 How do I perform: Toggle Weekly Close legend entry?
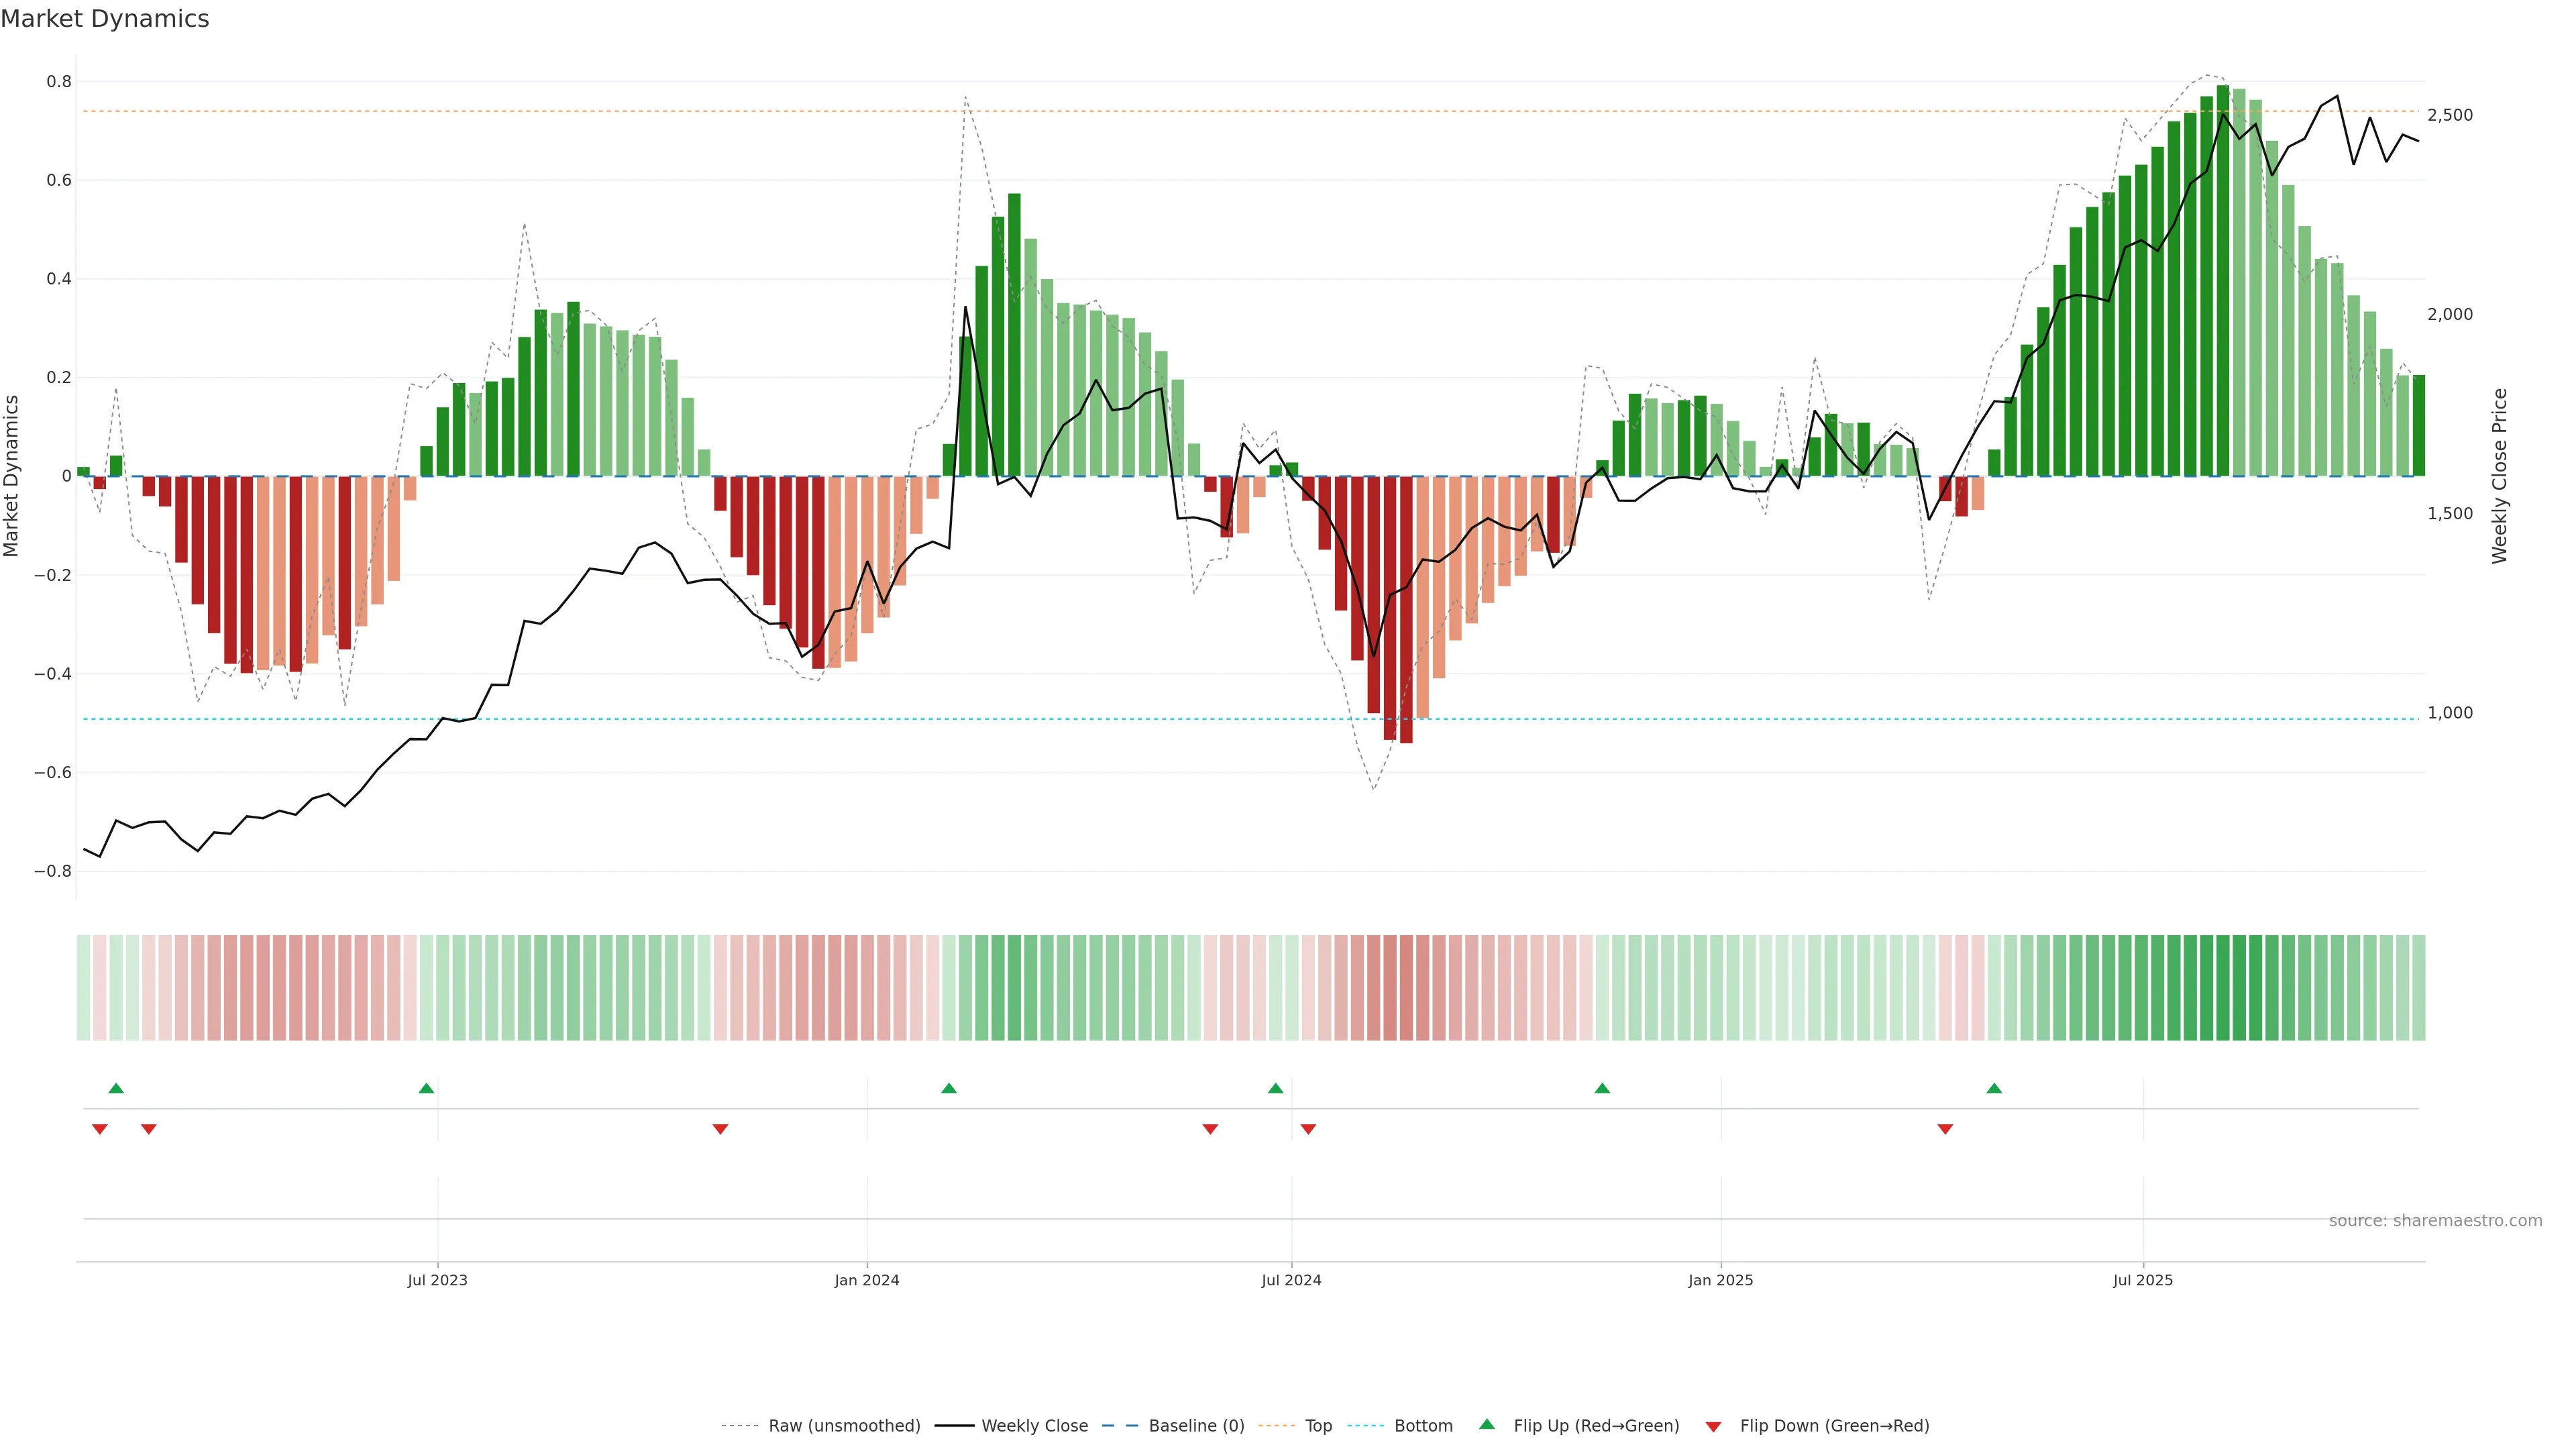[x=1034, y=1426]
